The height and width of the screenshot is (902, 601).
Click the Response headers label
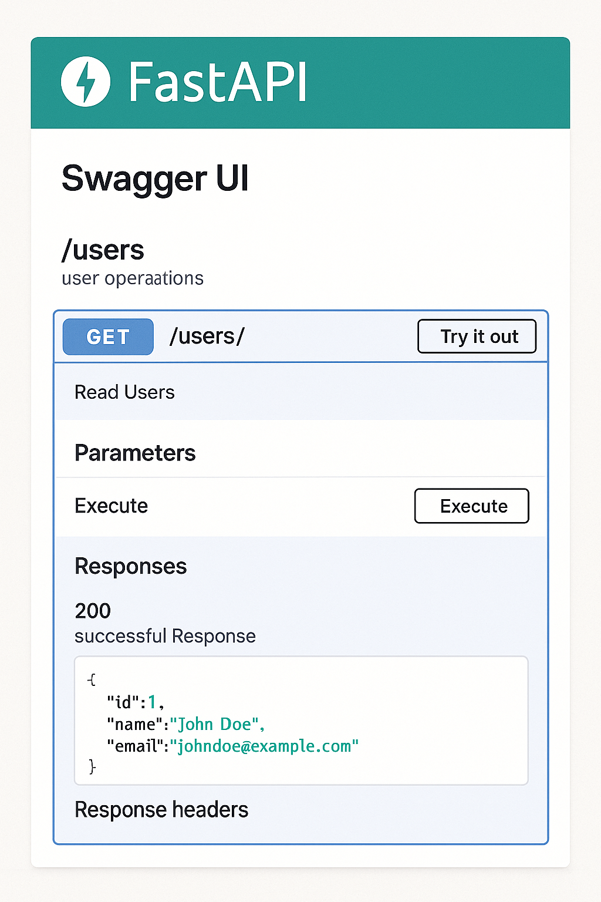click(161, 809)
